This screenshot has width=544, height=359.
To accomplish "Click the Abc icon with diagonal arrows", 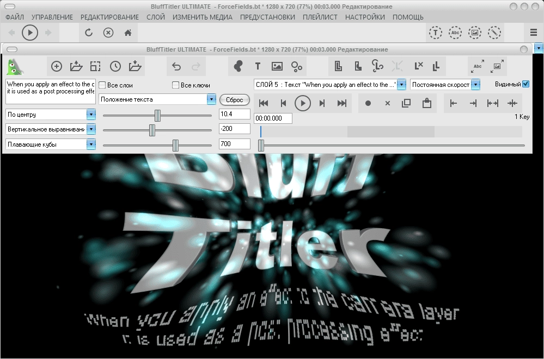I will [x=478, y=66].
